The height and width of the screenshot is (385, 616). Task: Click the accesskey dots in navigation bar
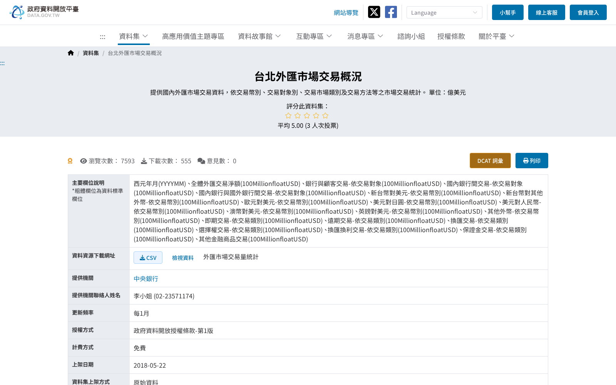click(x=102, y=37)
